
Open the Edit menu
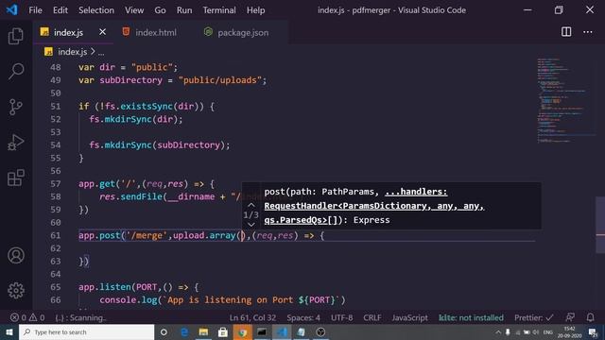click(x=60, y=10)
